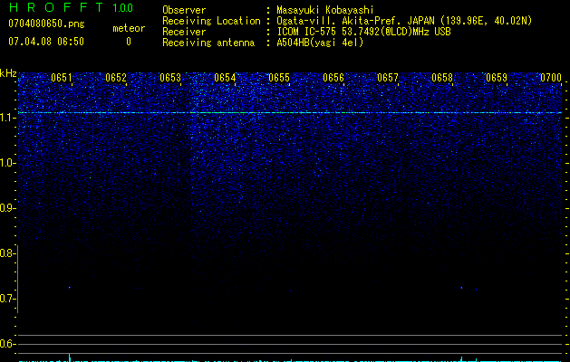570x362 pixels.
Task: Click the bright carrier line near 1.1 kHz
Action: point(290,113)
